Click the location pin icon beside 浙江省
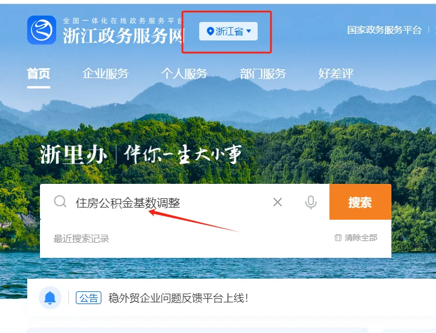436x333 pixels. tap(210, 31)
